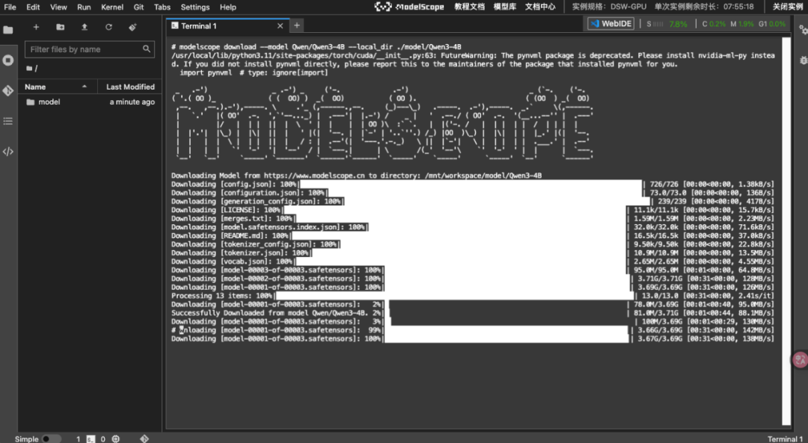The image size is (808, 443).
Task: Open the 文档中心 link
Action: point(540,7)
